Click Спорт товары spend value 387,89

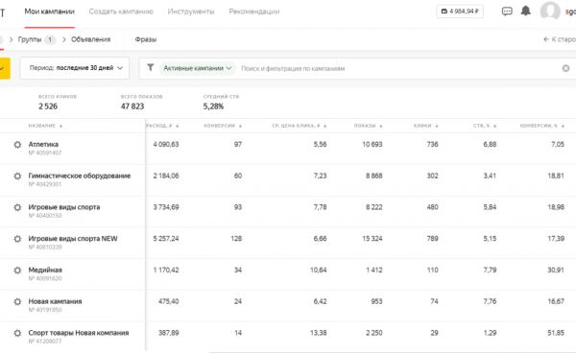(169, 333)
